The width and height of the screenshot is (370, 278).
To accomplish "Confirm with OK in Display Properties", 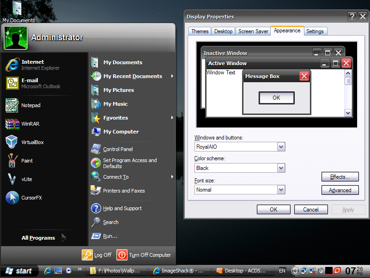I will tap(273, 210).
